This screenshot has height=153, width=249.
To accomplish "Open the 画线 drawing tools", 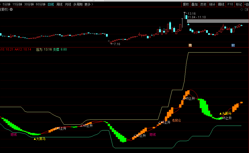I will (221, 4).
